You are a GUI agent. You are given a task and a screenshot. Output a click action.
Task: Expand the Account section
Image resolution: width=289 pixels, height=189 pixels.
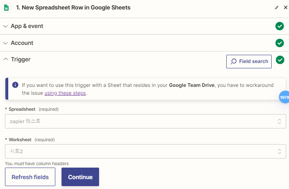(5, 43)
